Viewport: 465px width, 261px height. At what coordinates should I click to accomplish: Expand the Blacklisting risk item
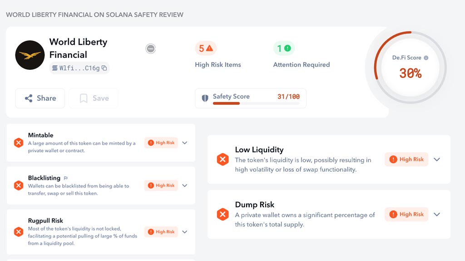[185, 185]
